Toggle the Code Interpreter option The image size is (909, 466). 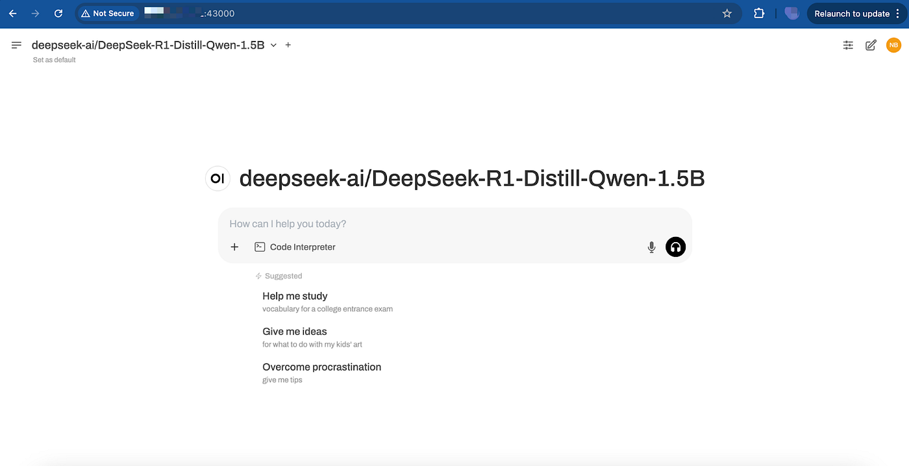point(295,247)
